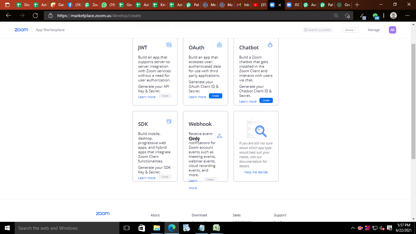Click the JWT app type icon
The height and width of the screenshot is (234, 416).
click(x=169, y=45)
